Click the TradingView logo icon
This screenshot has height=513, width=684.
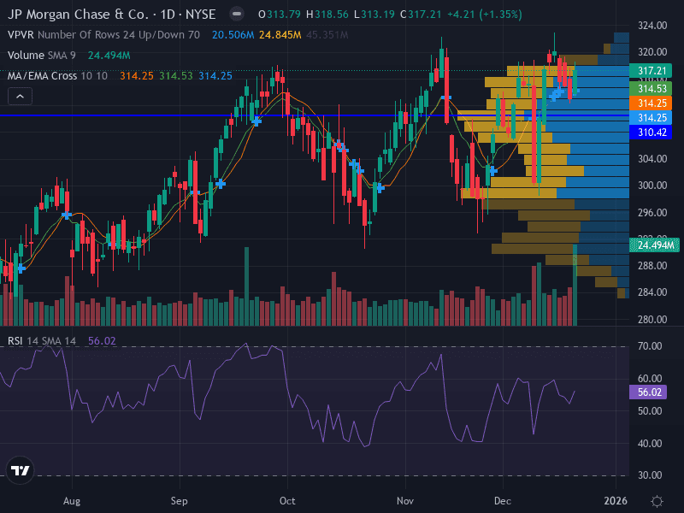pos(20,470)
